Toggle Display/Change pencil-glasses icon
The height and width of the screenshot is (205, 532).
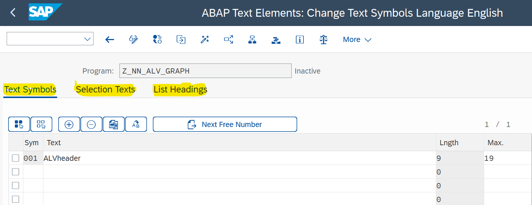(x=134, y=39)
